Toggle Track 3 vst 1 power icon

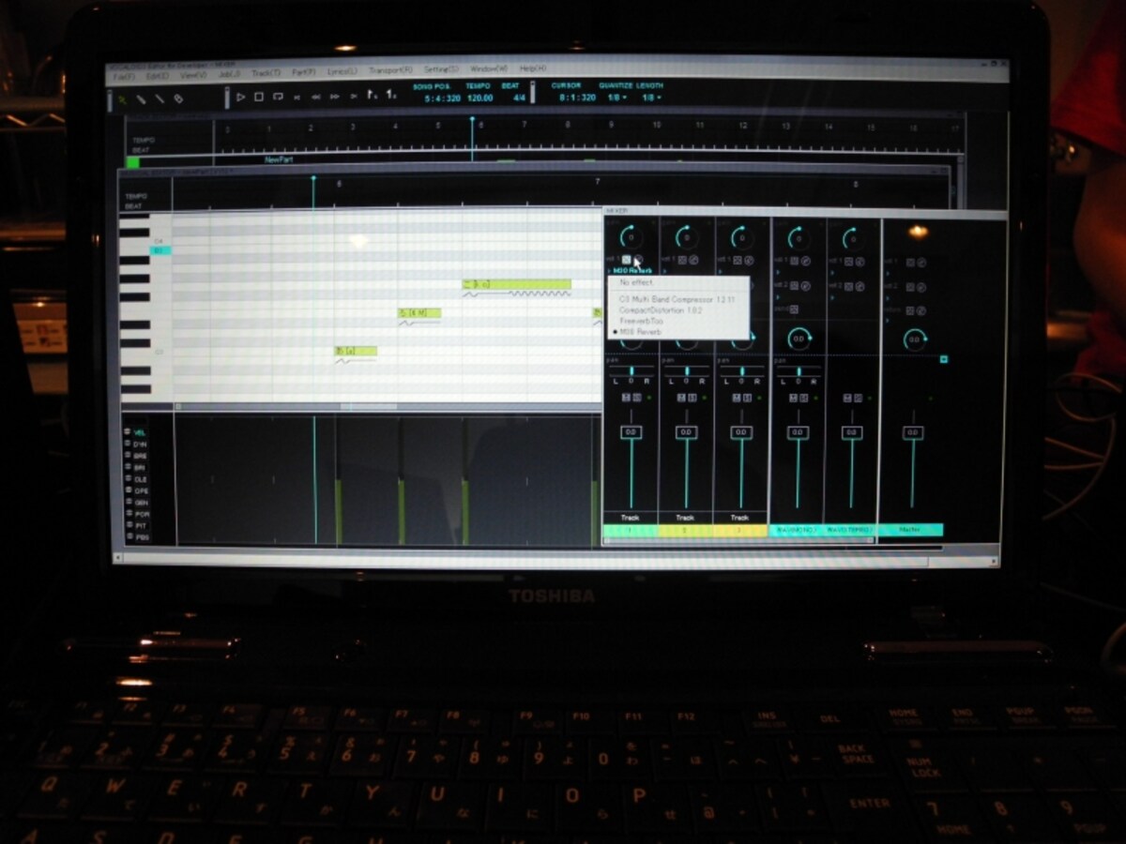pyautogui.click(x=738, y=260)
